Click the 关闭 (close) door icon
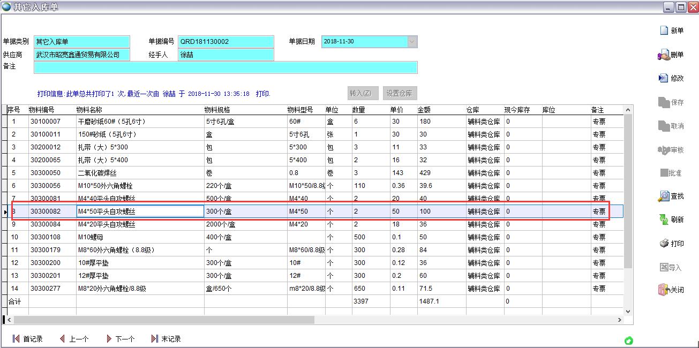699x348 pixels. coord(664,290)
